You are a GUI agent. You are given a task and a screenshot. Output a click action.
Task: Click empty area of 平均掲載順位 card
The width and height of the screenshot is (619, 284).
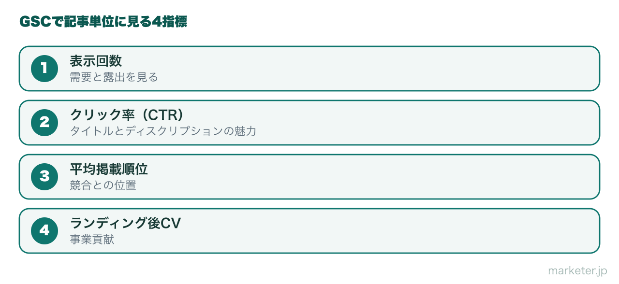(x=387, y=177)
